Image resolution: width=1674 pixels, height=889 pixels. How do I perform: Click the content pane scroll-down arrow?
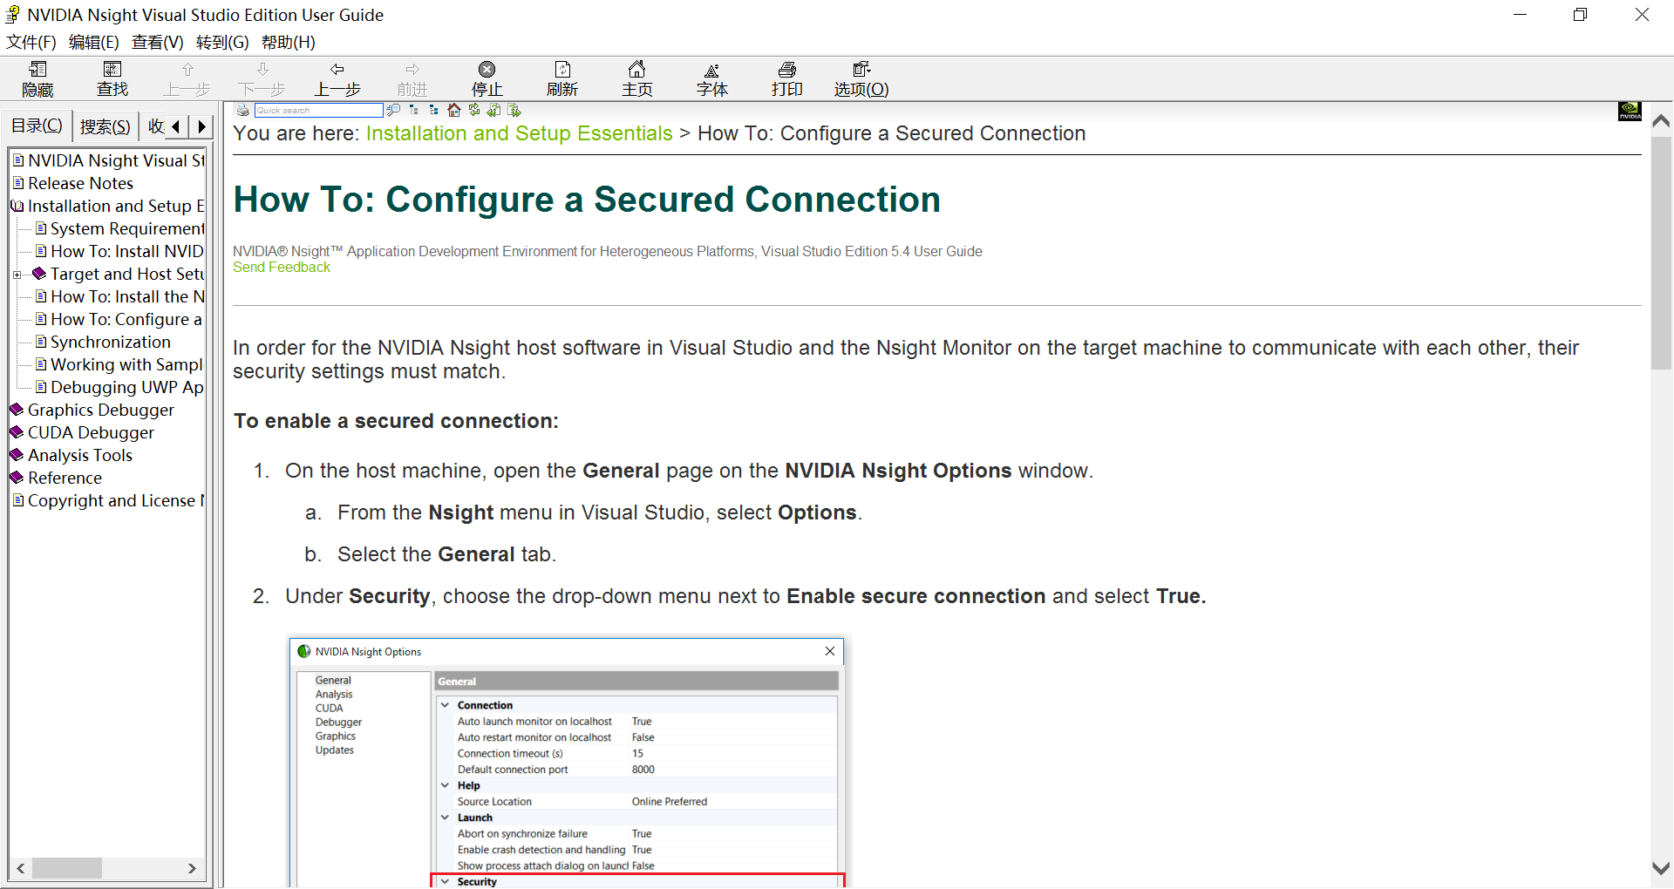1662,869
